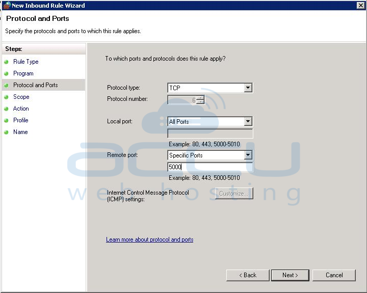
Task: Click the example text under remote port field
Action: pyautogui.click(x=204, y=178)
